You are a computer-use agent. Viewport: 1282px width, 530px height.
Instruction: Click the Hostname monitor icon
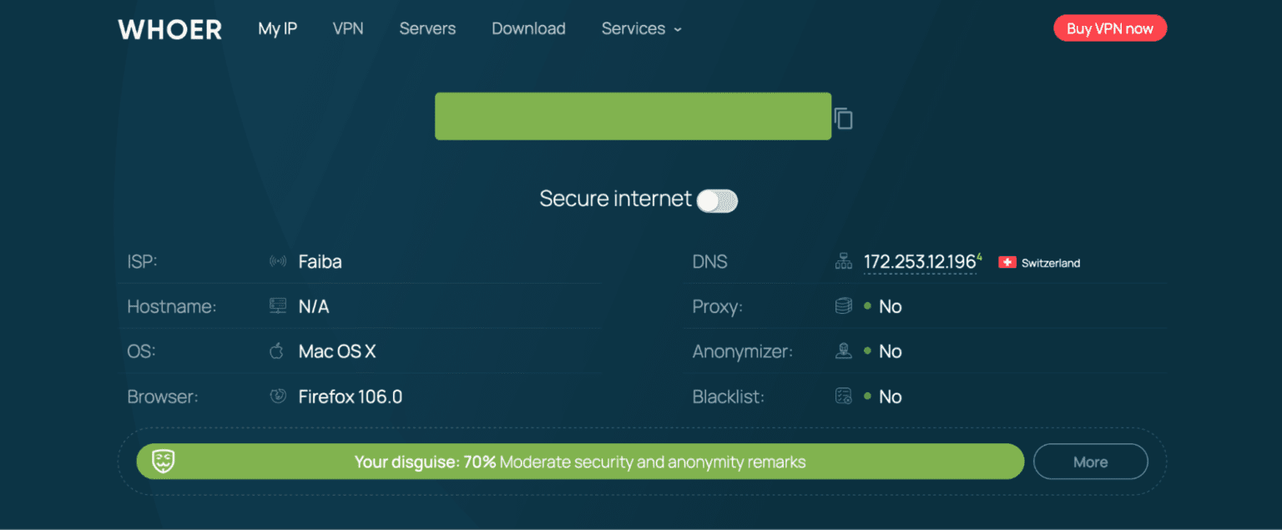(x=277, y=306)
